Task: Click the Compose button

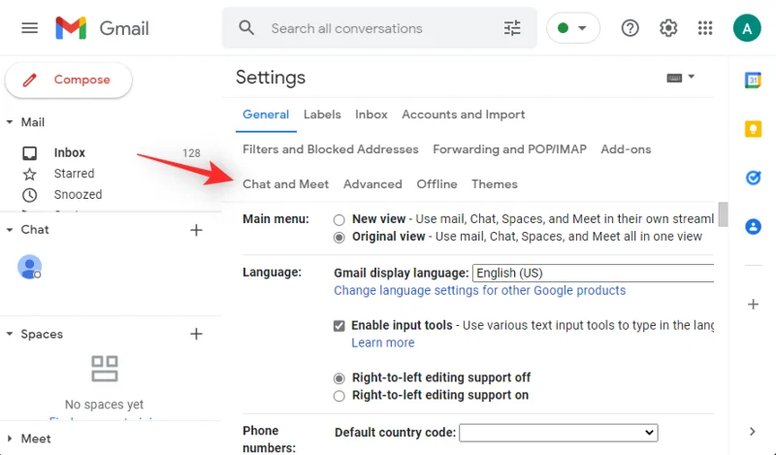Action: (x=68, y=80)
